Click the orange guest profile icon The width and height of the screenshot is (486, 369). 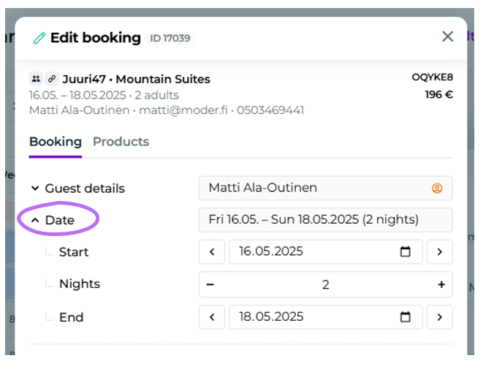click(437, 189)
